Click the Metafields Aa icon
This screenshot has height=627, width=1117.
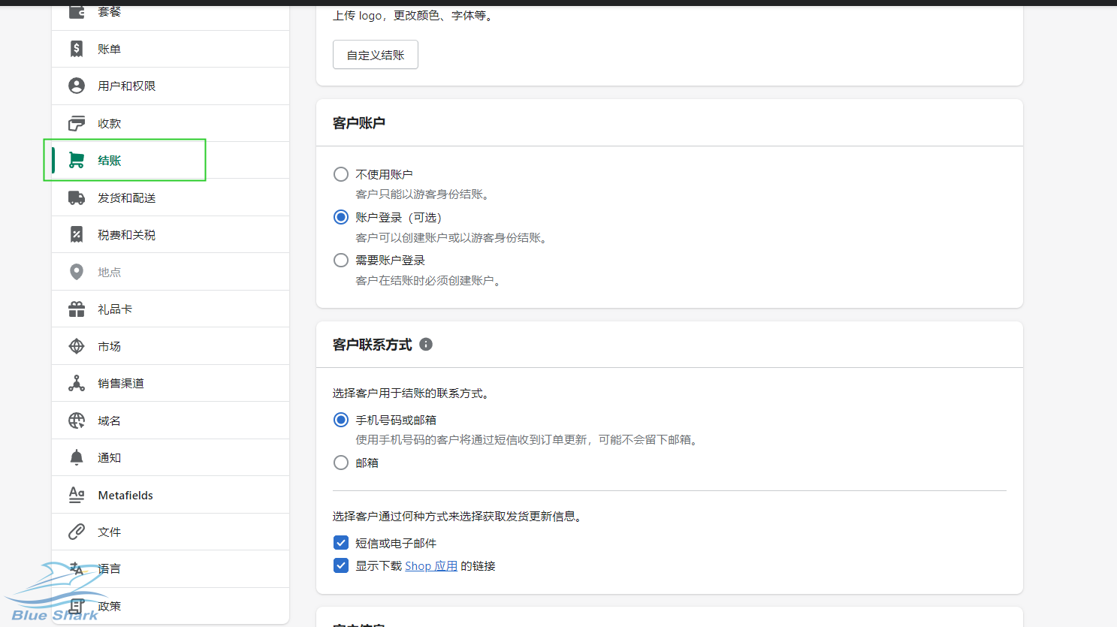pyautogui.click(x=77, y=495)
